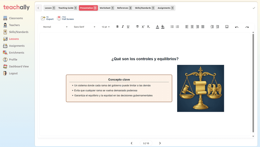Apply strikethrough formatting
This screenshot has height=147, width=260.
[x=138, y=27]
